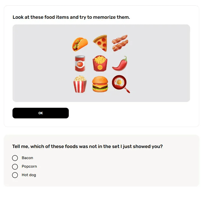
Task: Click the Bacon answer label
Action: point(27,158)
